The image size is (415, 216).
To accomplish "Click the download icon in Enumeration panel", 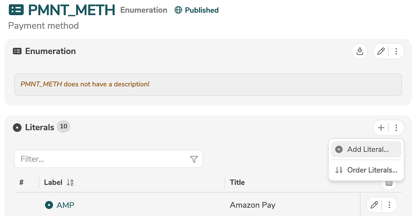I will 360,51.
